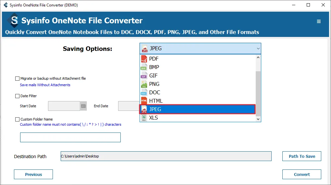Enable the Custom Folder Name checkbox

tap(17, 120)
